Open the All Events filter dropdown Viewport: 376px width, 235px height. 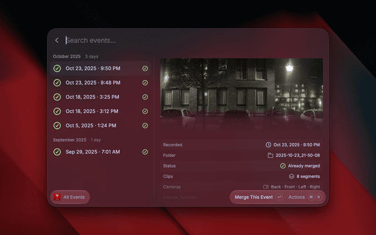coord(70,197)
